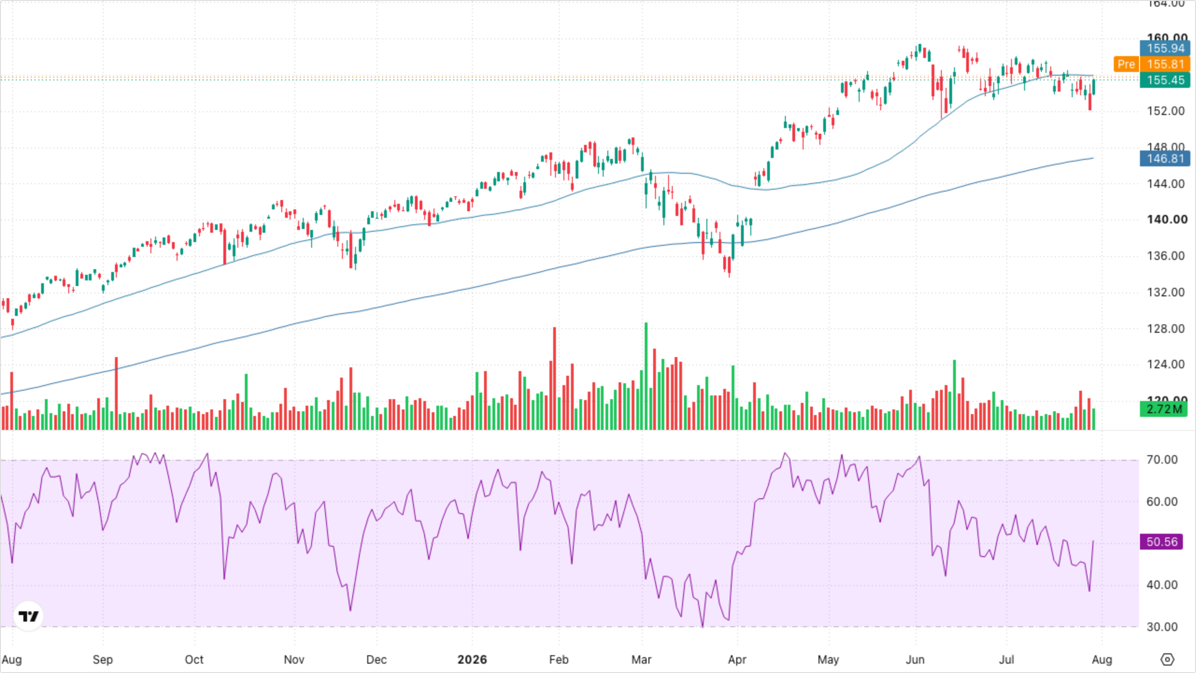This screenshot has height=673, width=1196.
Task: Click the 155.94 moving average price label
Action: 1165,49
